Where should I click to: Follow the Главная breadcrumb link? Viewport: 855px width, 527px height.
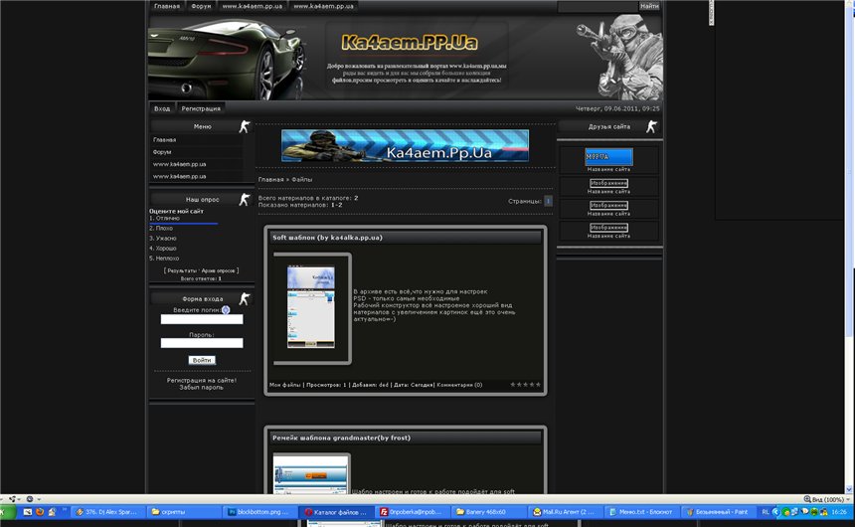(x=271, y=180)
